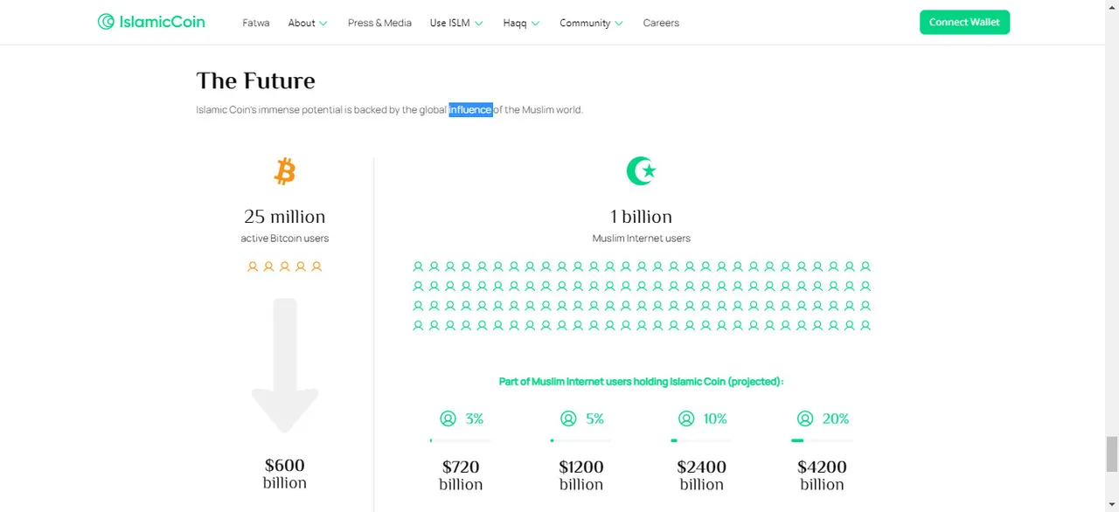Click the '$2400 billion' value
Image resolution: width=1119 pixels, height=512 pixels.
(x=701, y=475)
